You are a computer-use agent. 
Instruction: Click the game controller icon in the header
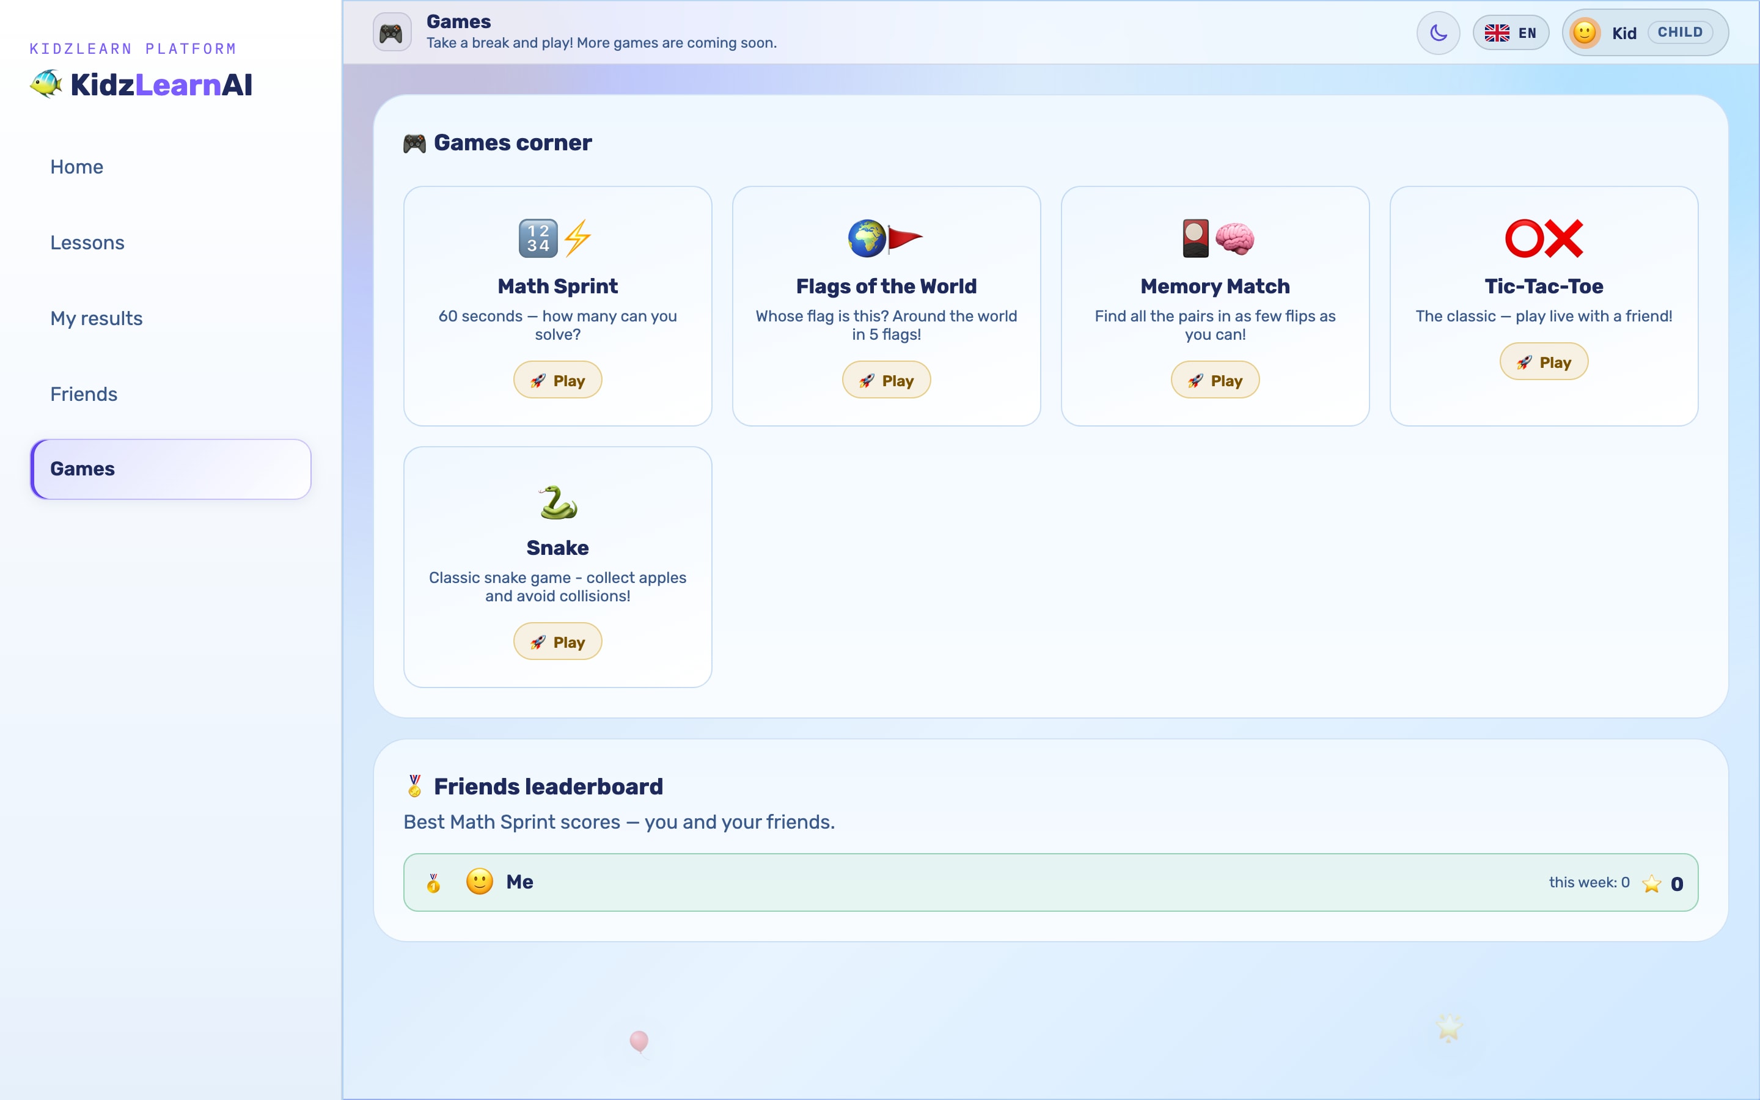click(391, 33)
